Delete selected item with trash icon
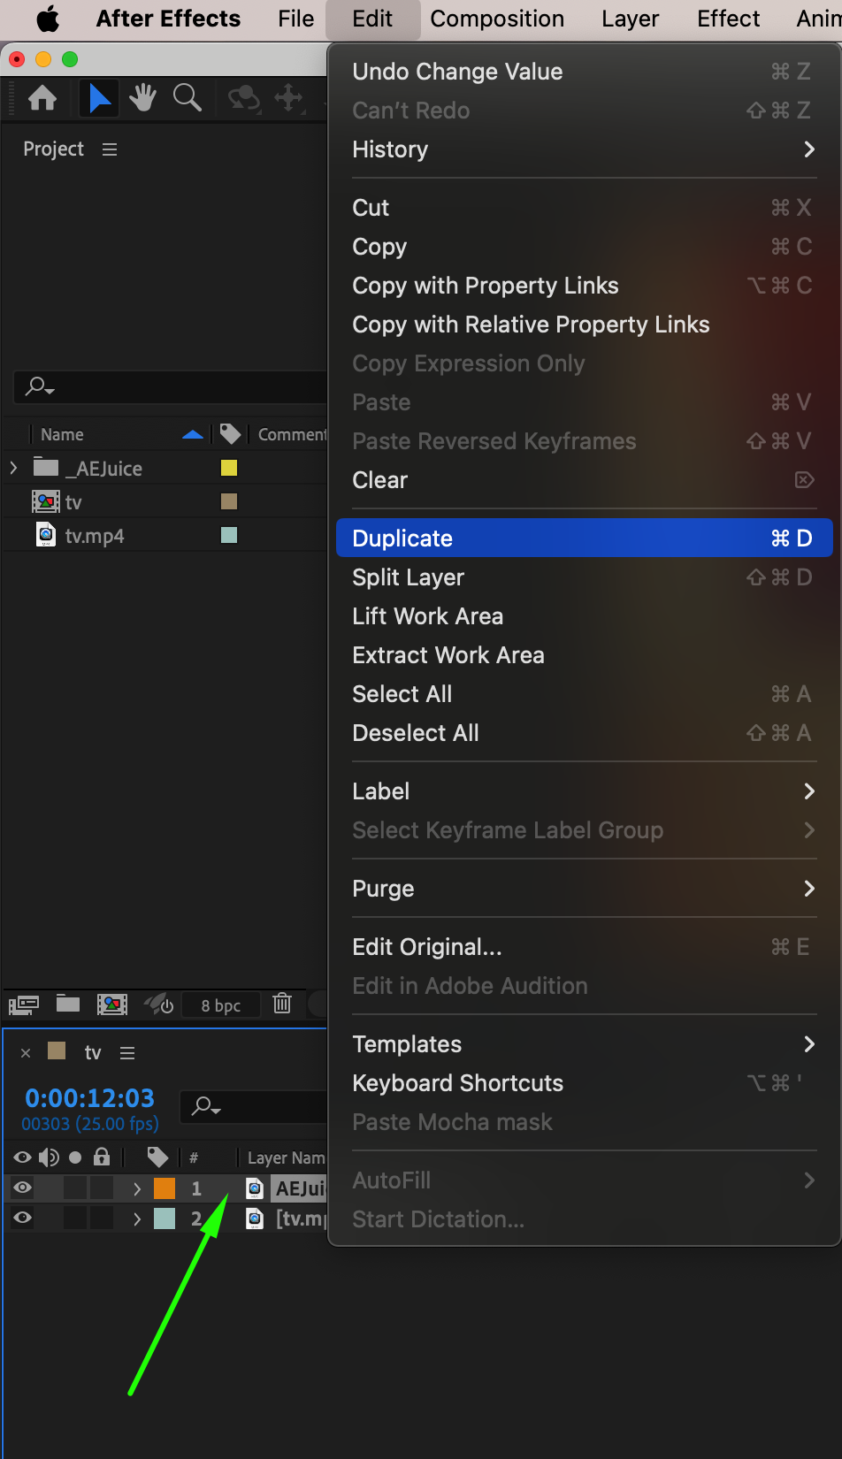Image resolution: width=842 pixels, height=1459 pixels. pos(282,1004)
